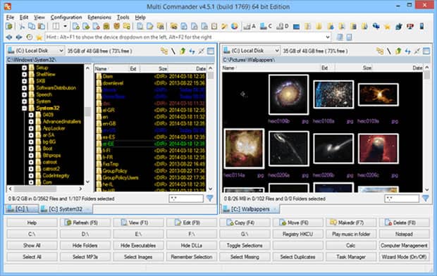
Task: Open the File menu
Action: point(10,18)
